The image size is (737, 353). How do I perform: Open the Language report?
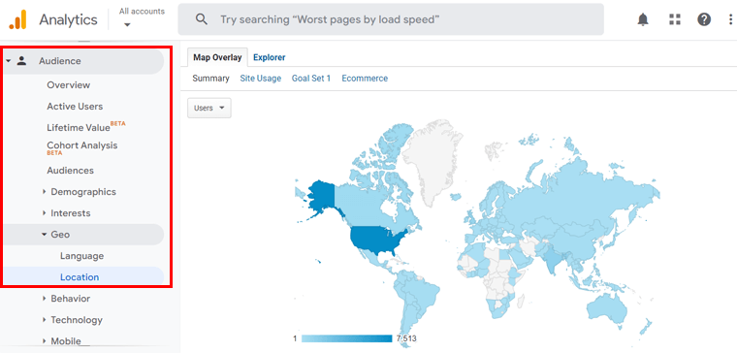81,256
